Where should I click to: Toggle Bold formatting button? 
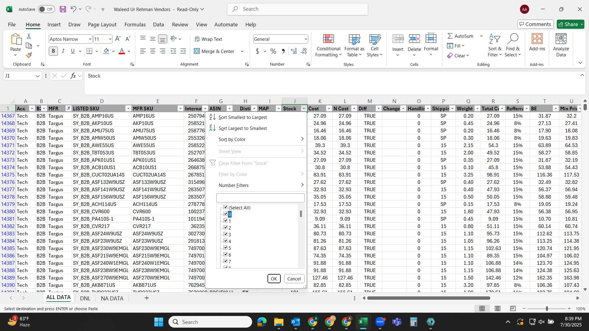pos(53,51)
